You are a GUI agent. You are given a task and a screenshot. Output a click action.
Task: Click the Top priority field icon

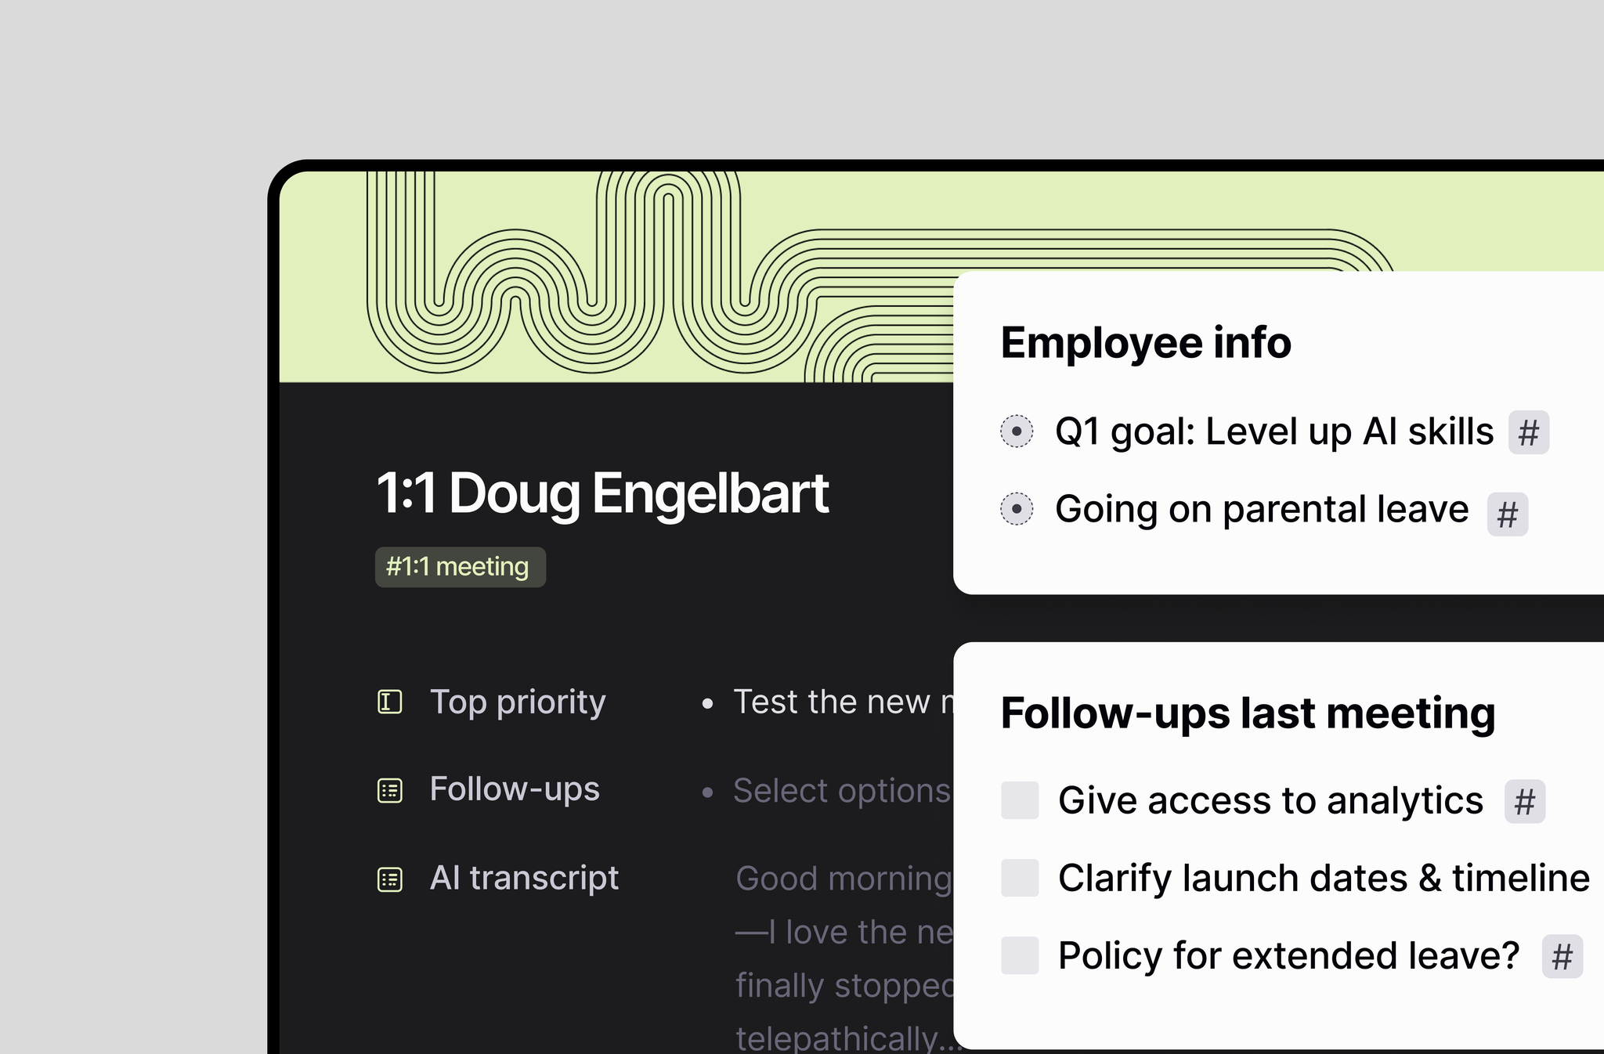coord(390,702)
